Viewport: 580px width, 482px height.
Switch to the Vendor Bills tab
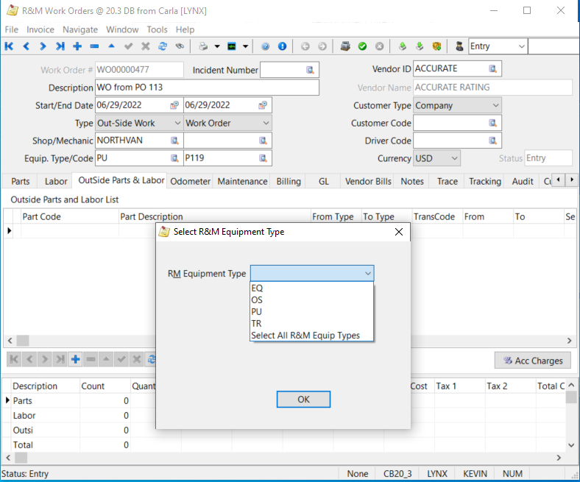coord(368,181)
